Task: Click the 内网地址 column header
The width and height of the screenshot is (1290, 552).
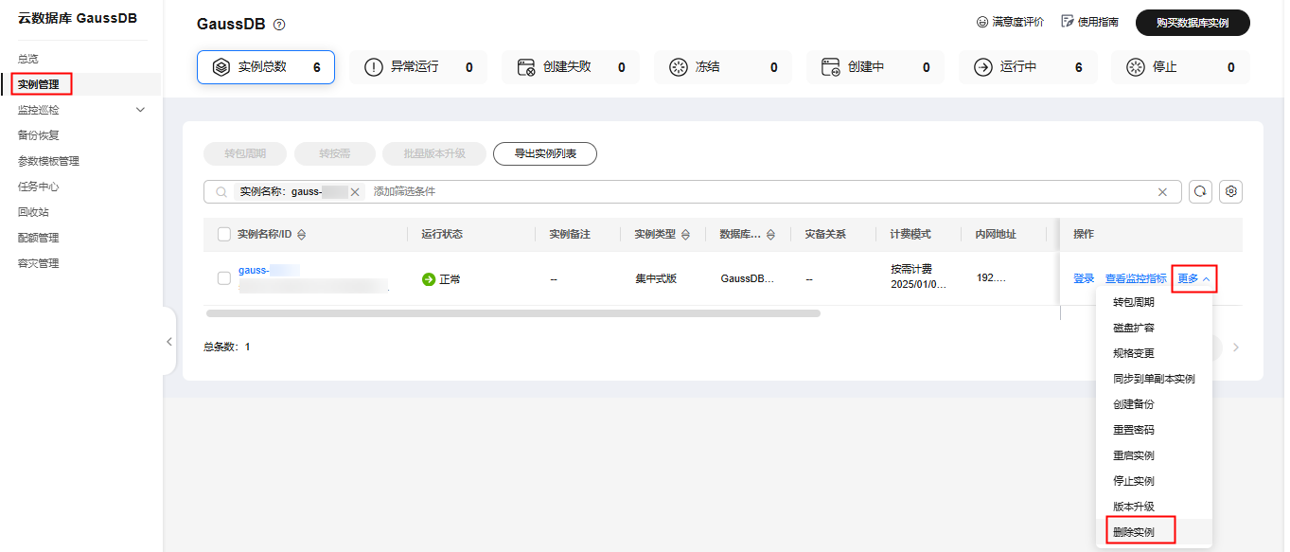Action: pyautogui.click(x=996, y=234)
